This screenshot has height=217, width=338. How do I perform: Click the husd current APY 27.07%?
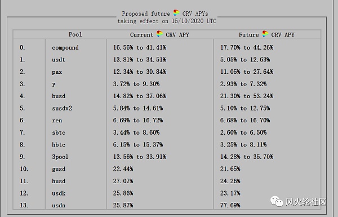point(123,181)
